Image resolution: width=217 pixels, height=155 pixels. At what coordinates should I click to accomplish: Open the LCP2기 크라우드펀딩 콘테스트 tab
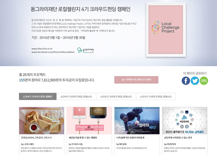(116, 96)
